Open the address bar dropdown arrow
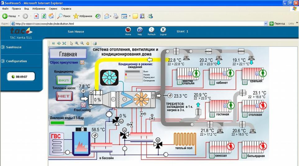 coord(266,24)
